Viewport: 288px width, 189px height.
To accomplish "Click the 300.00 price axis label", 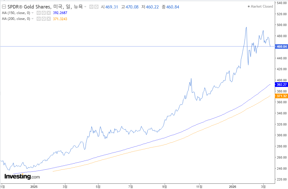I will 282,135.
